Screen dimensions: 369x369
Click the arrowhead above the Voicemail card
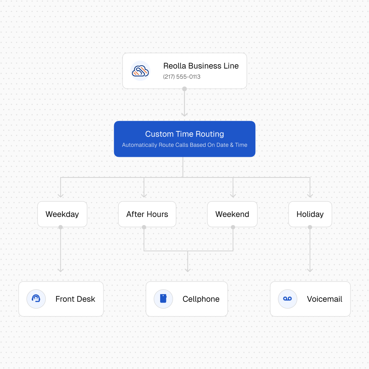310,269
